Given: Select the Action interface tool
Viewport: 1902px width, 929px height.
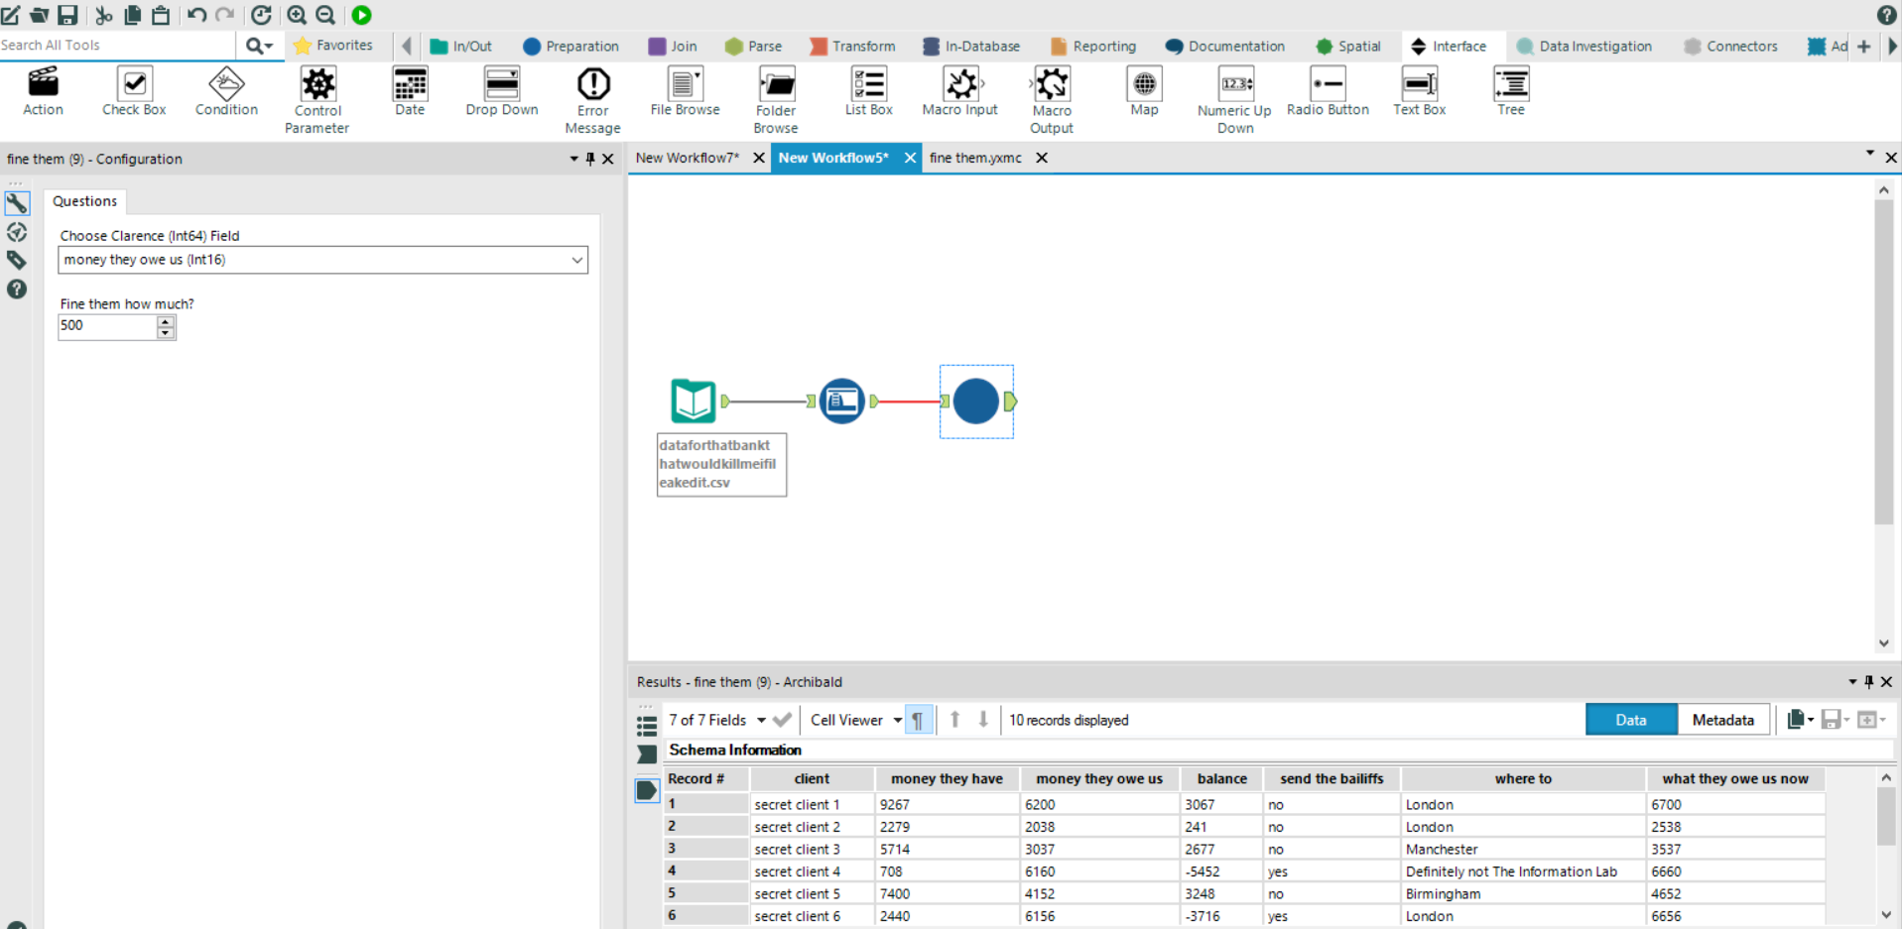Looking at the screenshot, I should tap(43, 91).
